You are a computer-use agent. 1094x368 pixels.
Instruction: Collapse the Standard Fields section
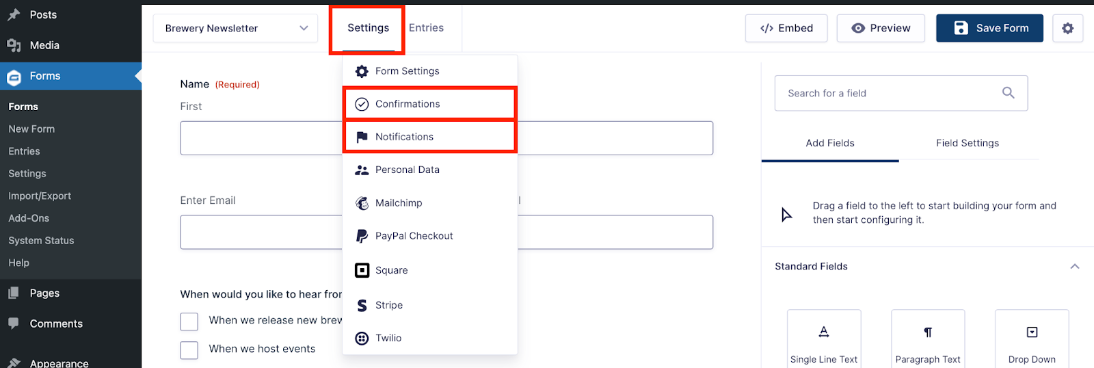pyautogui.click(x=1074, y=267)
